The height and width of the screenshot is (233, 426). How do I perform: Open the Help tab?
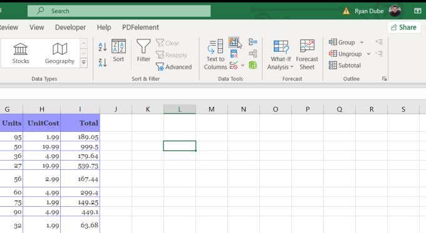pos(104,27)
